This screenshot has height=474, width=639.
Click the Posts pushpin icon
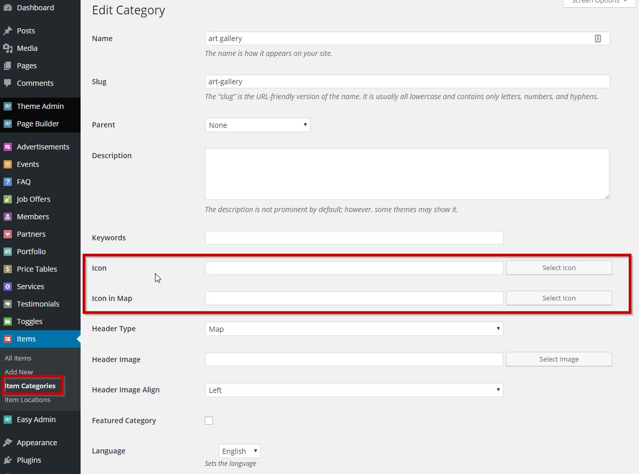coord(8,31)
